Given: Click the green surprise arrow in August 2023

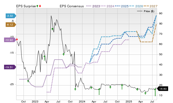Looking at the screenshot, I should pyautogui.click(x=64, y=54).
